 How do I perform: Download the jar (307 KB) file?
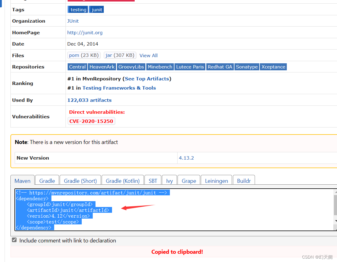[x=120, y=55]
